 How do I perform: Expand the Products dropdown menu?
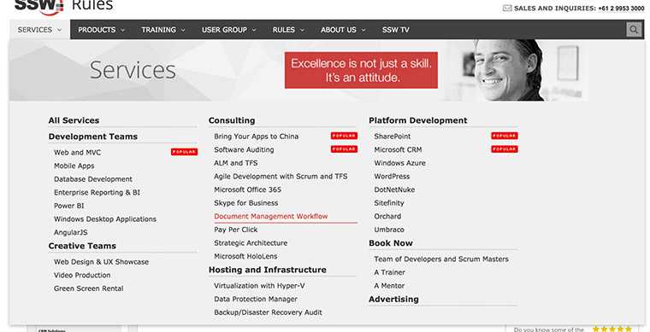click(102, 30)
